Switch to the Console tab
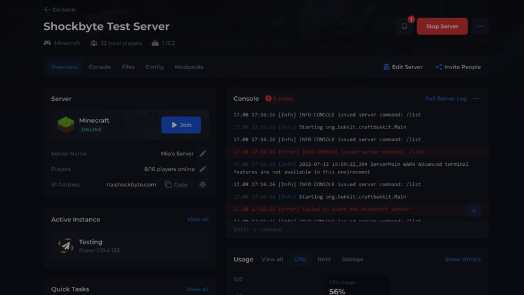524x295 pixels. (x=99, y=67)
